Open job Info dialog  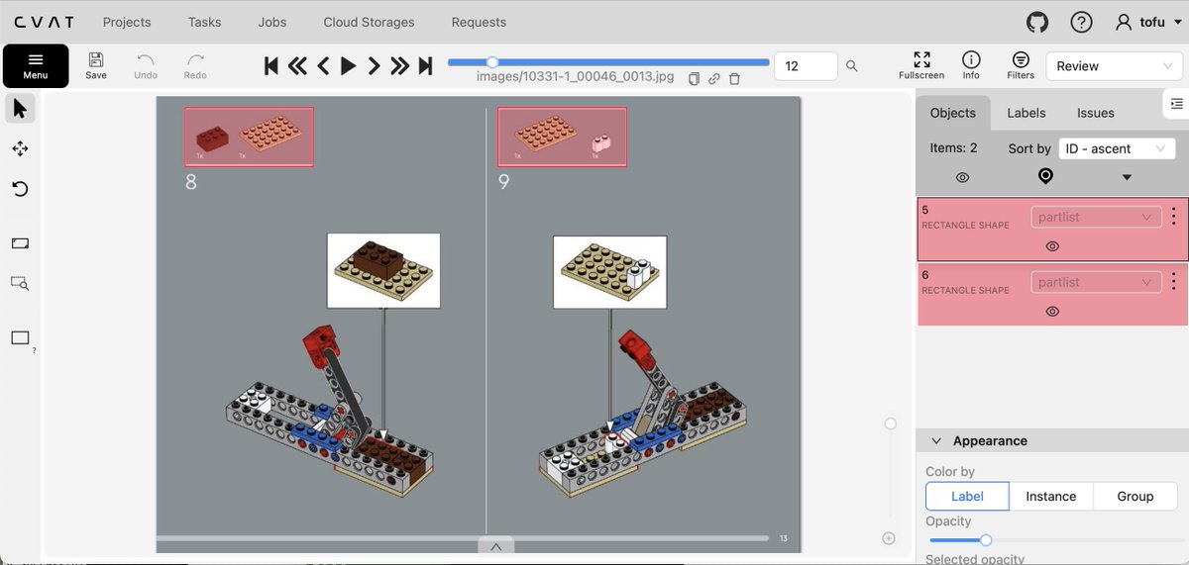971,65
